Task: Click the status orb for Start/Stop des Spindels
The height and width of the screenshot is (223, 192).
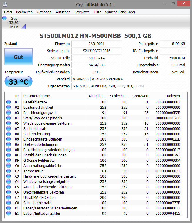Action: click(x=9, y=118)
